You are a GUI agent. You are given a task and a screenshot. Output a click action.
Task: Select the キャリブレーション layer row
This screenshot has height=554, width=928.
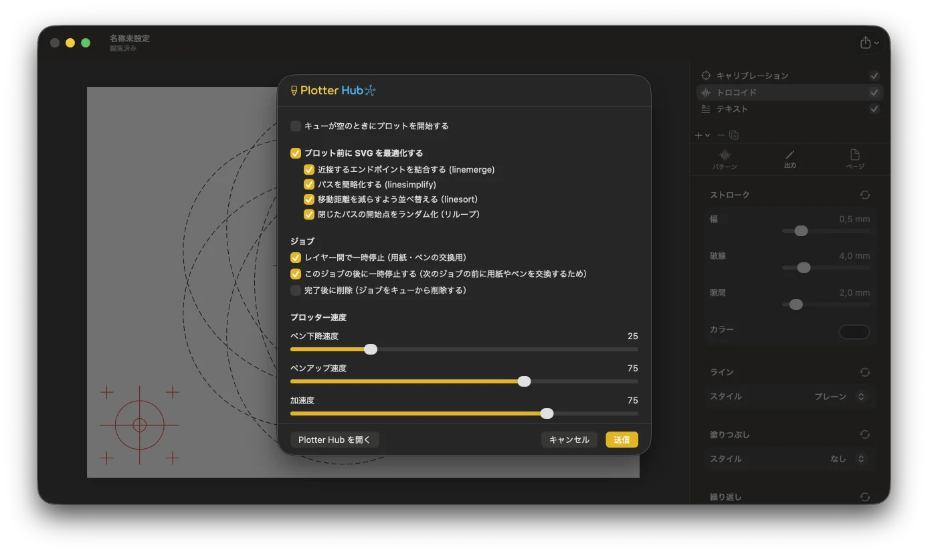(790, 76)
